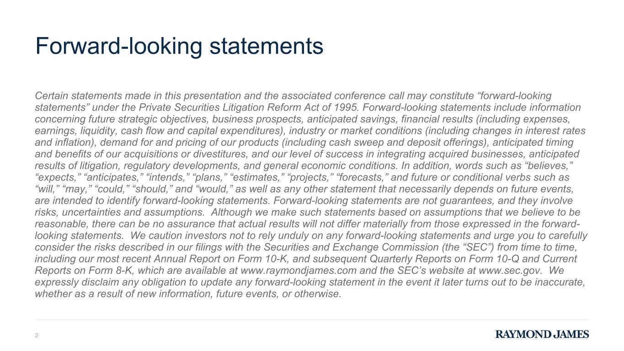Click the horizontal divider line above footer
The height and width of the screenshot is (351, 624).
[312, 319]
